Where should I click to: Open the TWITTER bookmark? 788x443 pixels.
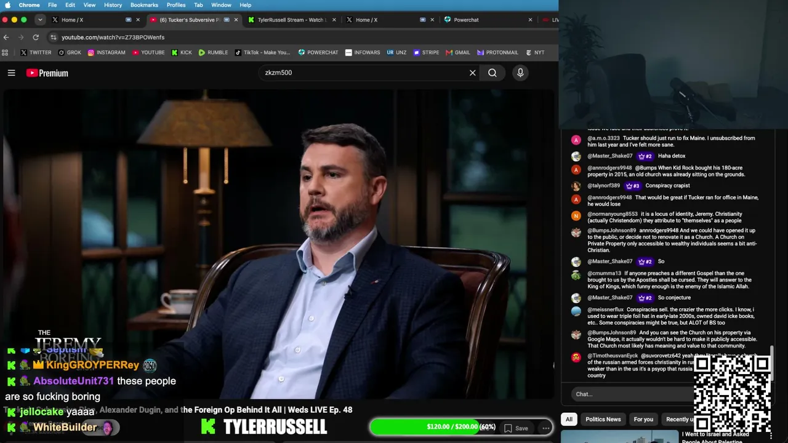click(x=36, y=53)
